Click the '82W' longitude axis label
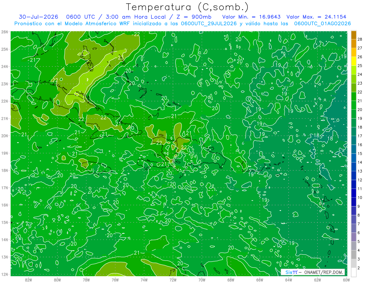This screenshot has width=368, height=284. pyautogui.click(x=29, y=280)
